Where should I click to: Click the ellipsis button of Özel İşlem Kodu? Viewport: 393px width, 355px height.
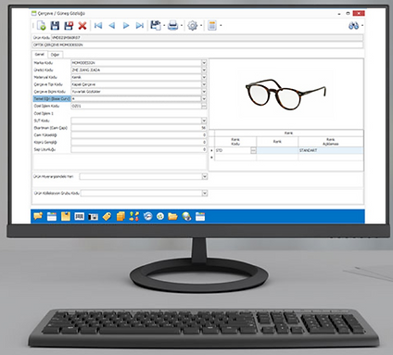pos(204,106)
